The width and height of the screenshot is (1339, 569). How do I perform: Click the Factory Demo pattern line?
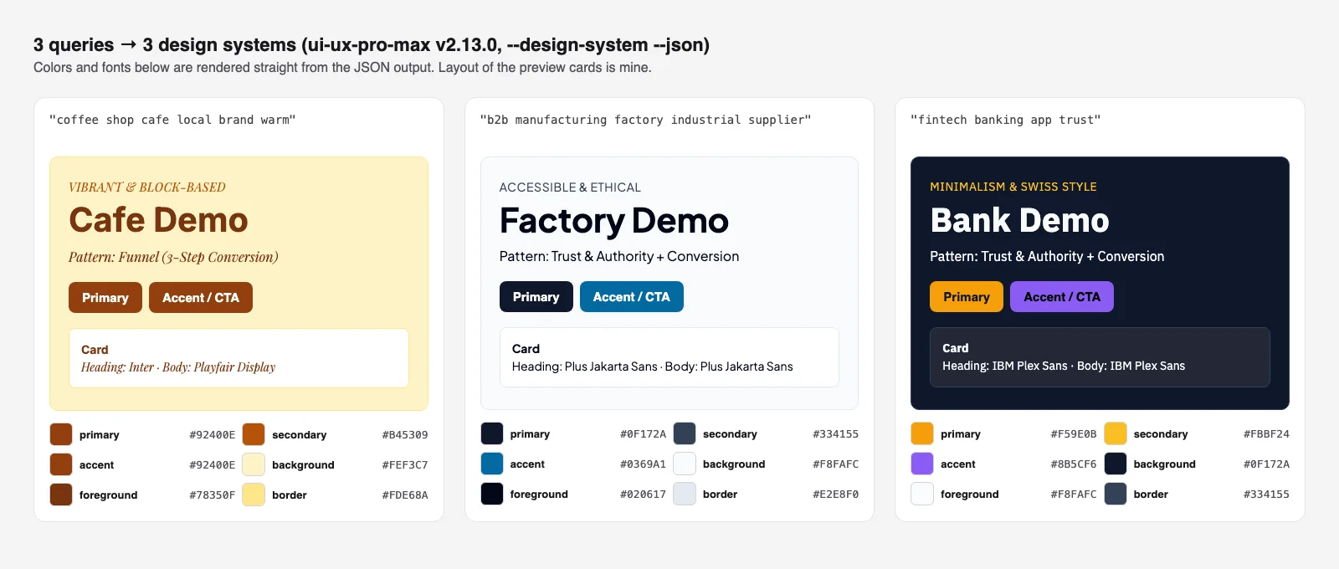coord(619,256)
